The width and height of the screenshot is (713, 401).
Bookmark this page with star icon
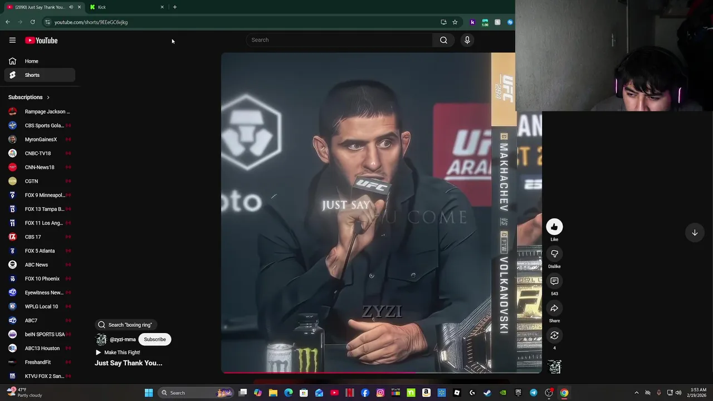(x=455, y=22)
